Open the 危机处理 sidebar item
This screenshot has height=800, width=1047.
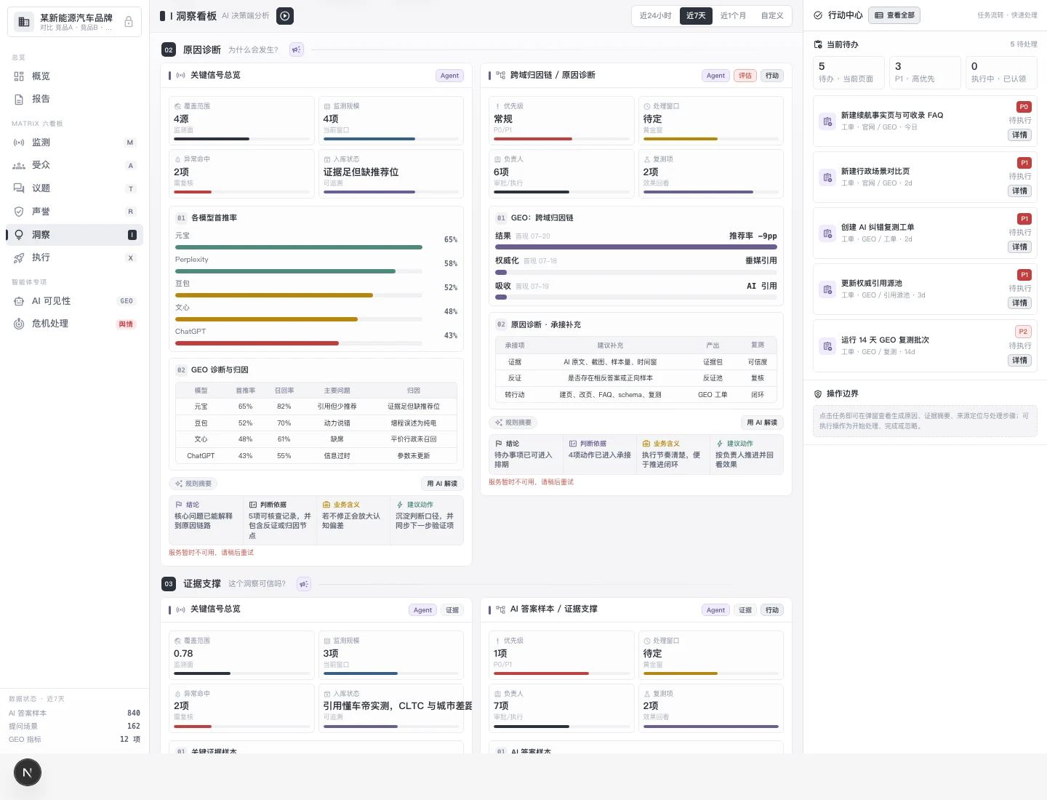[74, 324]
